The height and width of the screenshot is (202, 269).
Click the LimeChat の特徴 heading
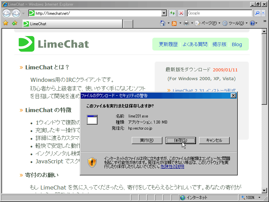(48, 110)
